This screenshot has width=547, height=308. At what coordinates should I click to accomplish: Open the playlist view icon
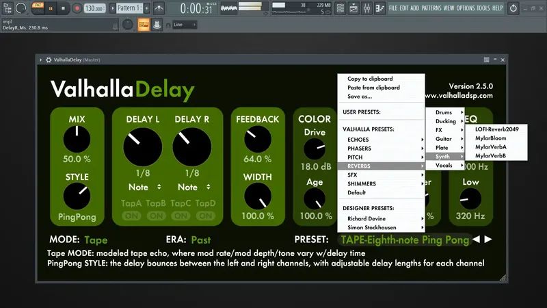353,8
